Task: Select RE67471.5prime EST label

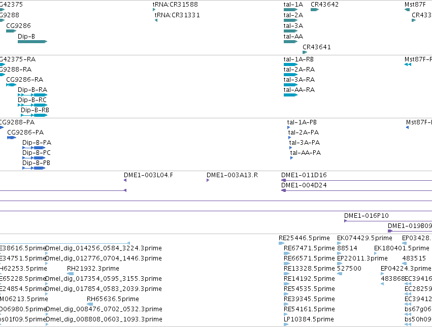Action: [309, 248]
